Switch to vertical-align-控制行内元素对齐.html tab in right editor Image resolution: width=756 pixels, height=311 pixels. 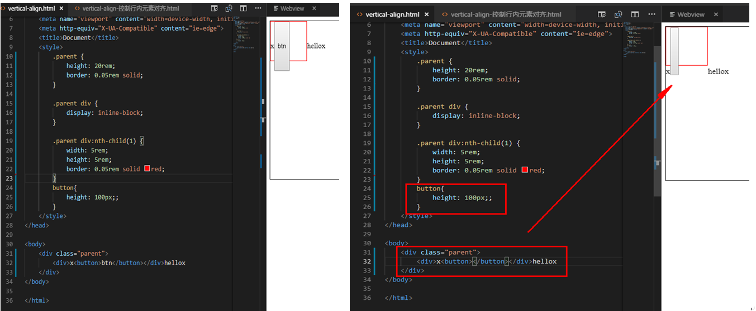coord(501,14)
